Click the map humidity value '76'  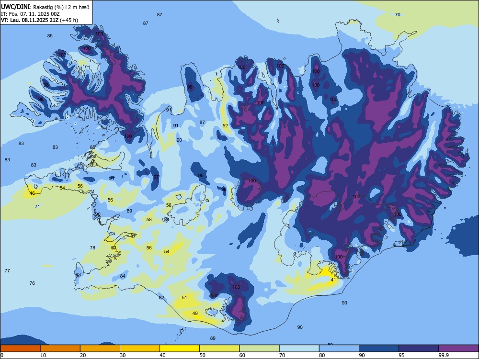click(32, 283)
